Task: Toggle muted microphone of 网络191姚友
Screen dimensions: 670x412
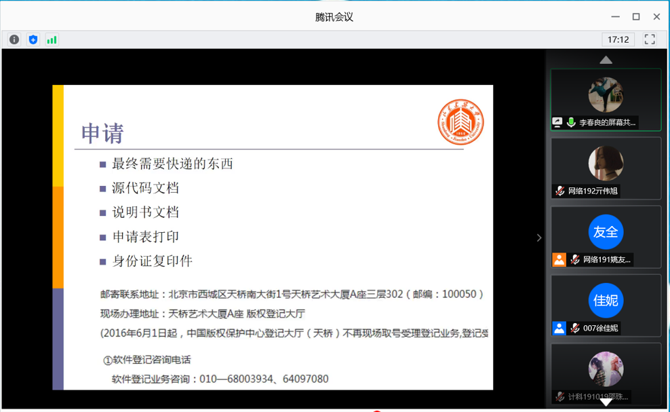Action: (x=575, y=260)
